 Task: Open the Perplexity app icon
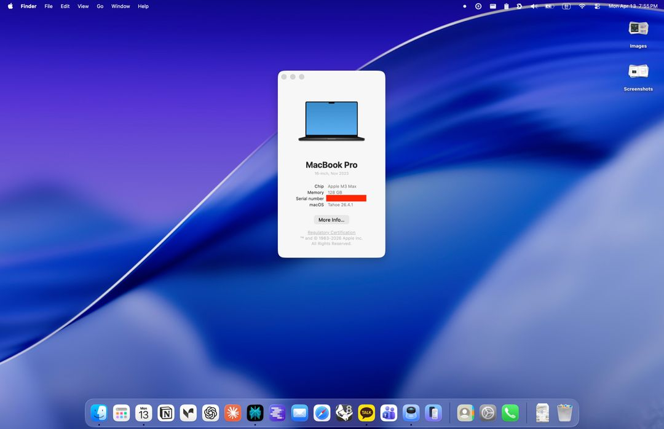[x=255, y=412]
